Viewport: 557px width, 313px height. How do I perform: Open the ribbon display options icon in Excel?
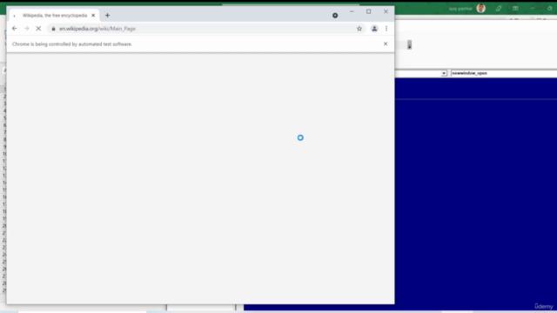(x=515, y=8)
